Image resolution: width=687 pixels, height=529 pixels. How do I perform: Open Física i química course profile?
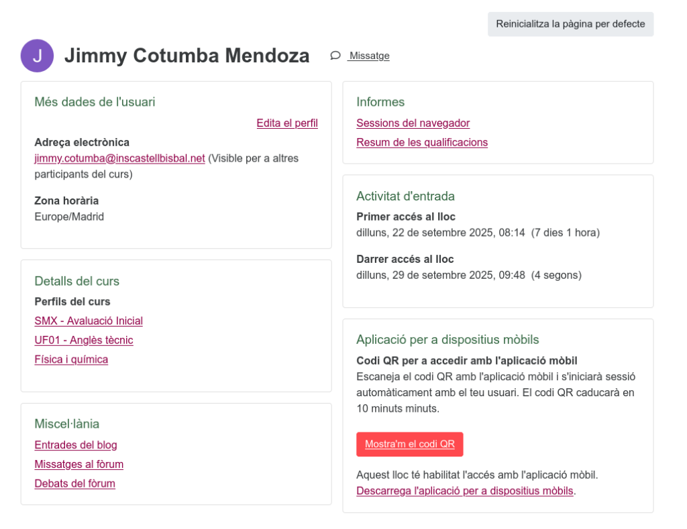point(71,359)
